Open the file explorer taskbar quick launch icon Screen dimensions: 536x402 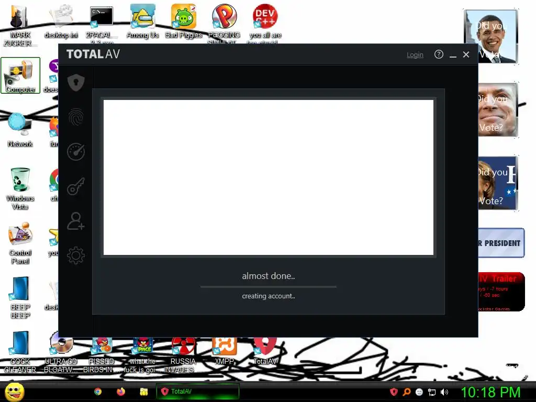tap(143, 392)
